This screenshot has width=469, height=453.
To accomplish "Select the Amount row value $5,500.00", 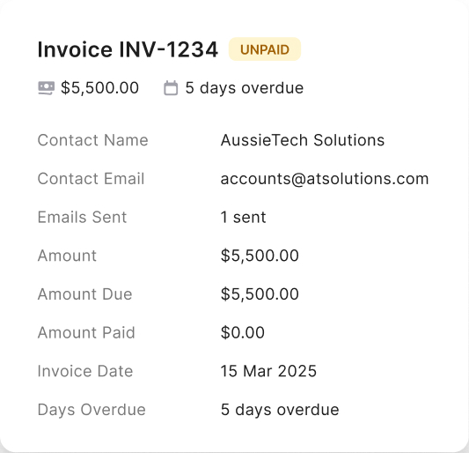I will click(x=260, y=256).
